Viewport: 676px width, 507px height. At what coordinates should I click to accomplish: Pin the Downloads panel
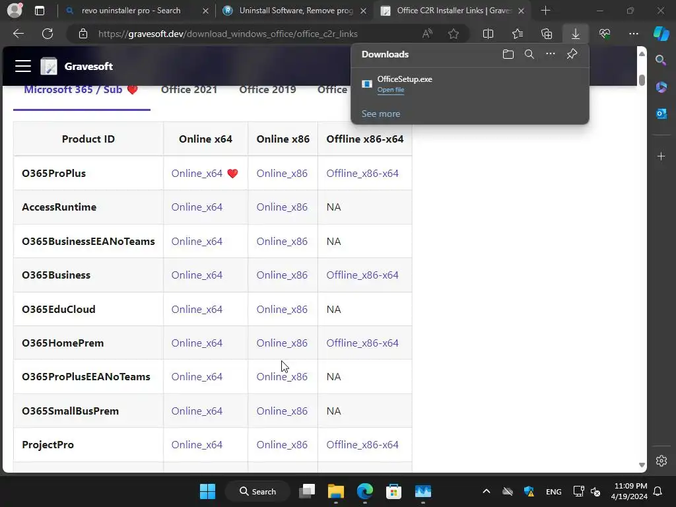click(x=572, y=54)
